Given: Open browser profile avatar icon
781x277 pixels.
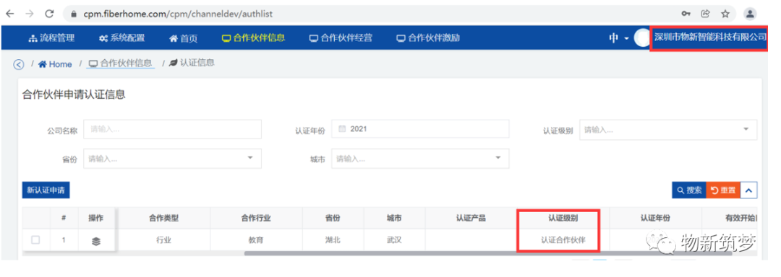Looking at the screenshot, I should click(750, 14).
